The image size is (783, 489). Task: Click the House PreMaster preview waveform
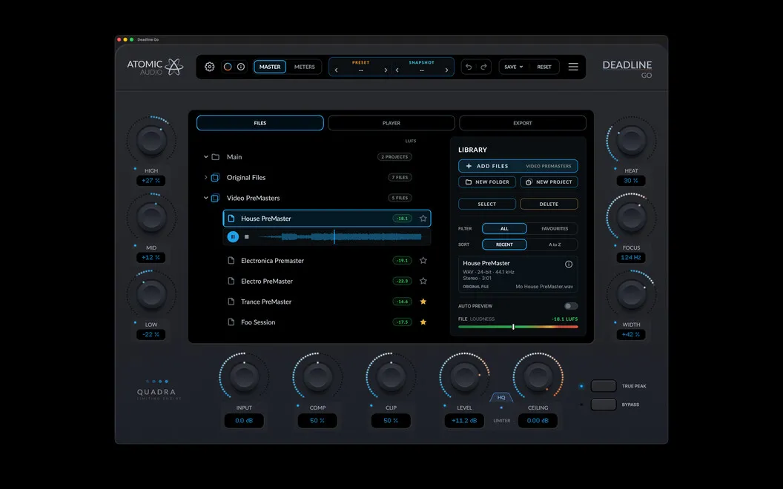340,236
